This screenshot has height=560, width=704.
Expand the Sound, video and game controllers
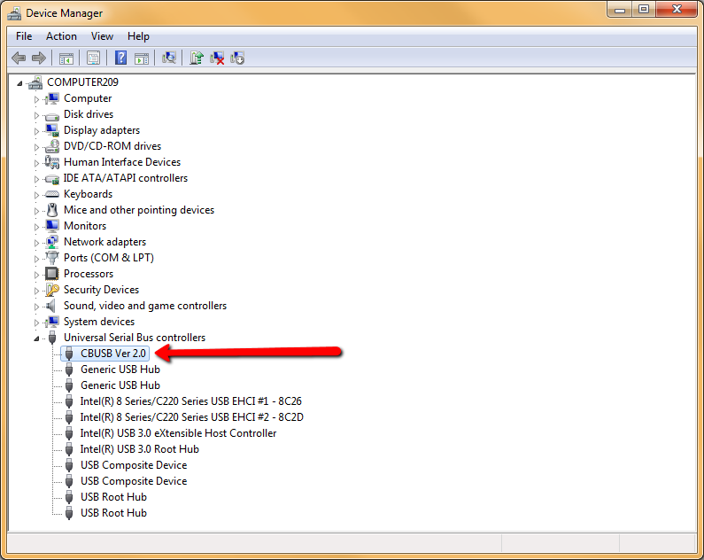pyautogui.click(x=36, y=307)
